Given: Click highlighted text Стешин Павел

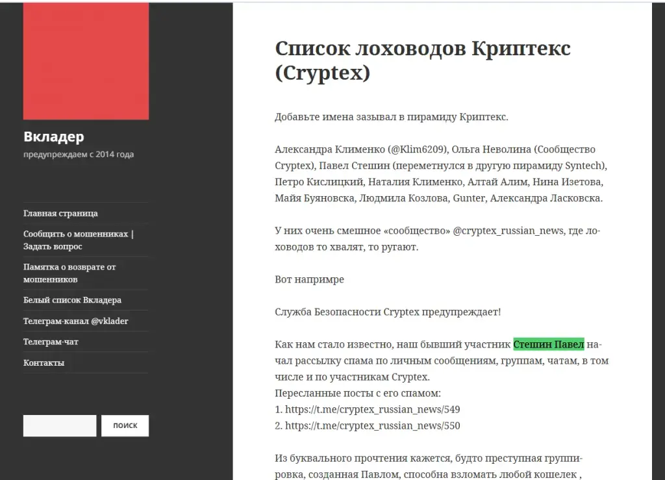Looking at the screenshot, I should [549, 344].
